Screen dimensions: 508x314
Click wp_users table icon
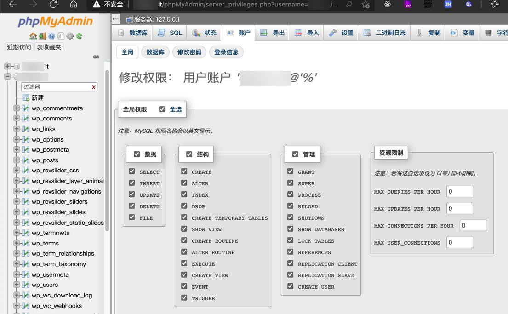[26, 285]
